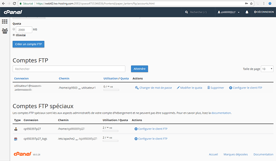Click the secure padlock icon
This screenshot has width=276, height=161.
(21, 3)
